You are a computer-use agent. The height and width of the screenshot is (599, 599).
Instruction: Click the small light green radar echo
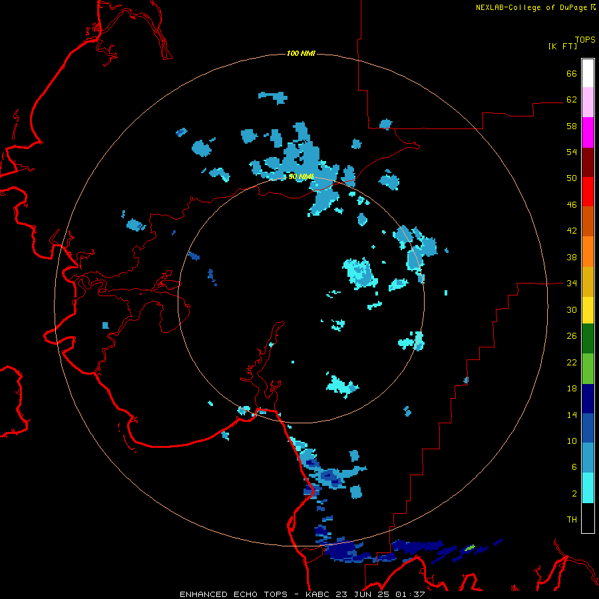point(469,548)
